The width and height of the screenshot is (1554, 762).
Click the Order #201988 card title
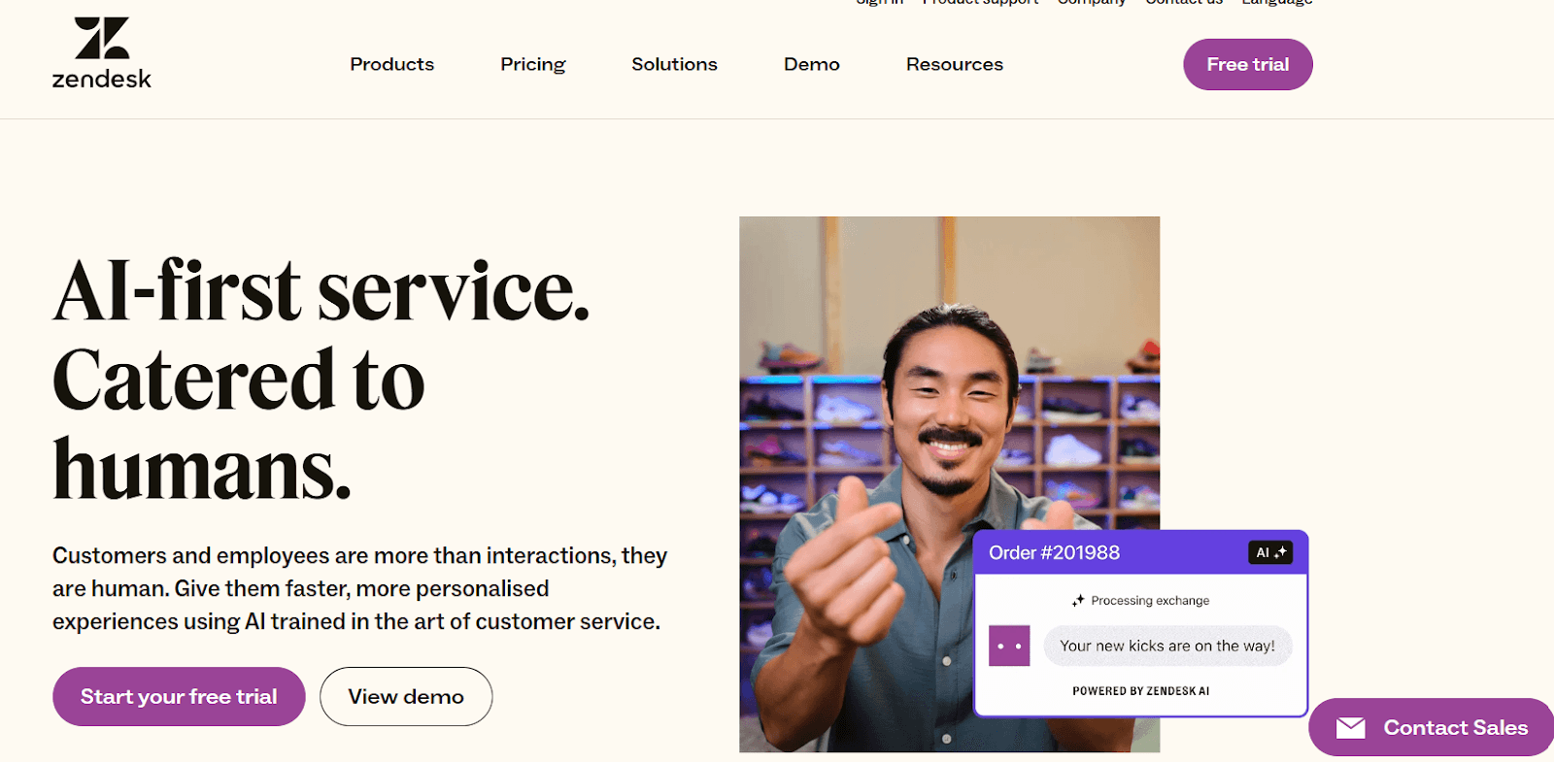point(1055,552)
